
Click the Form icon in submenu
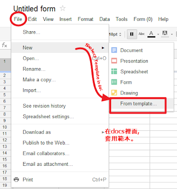(114, 82)
